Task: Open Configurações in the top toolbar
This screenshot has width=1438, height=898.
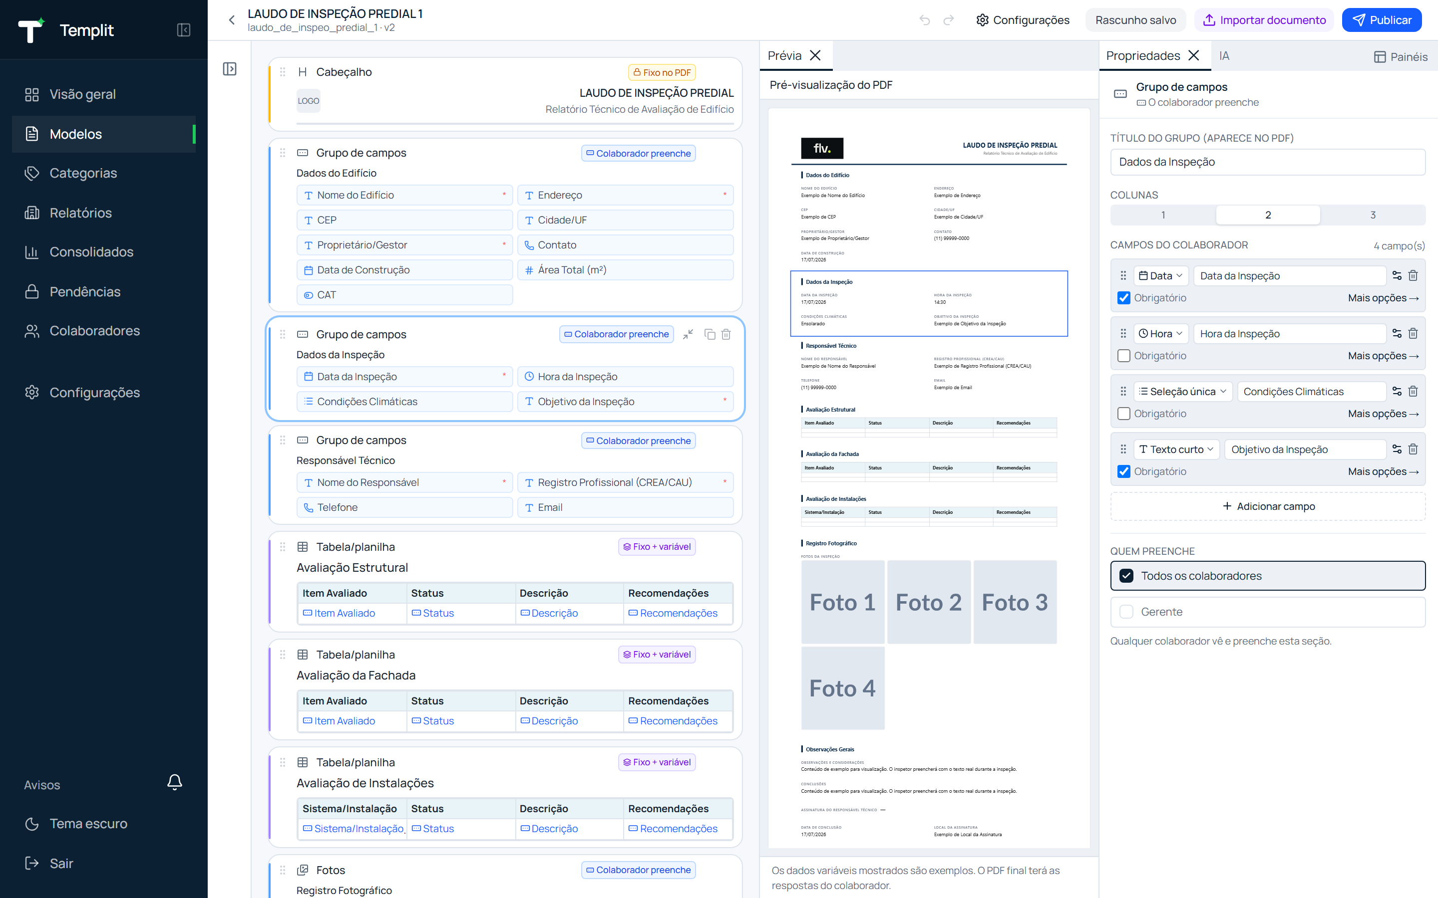Action: [x=1023, y=20]
